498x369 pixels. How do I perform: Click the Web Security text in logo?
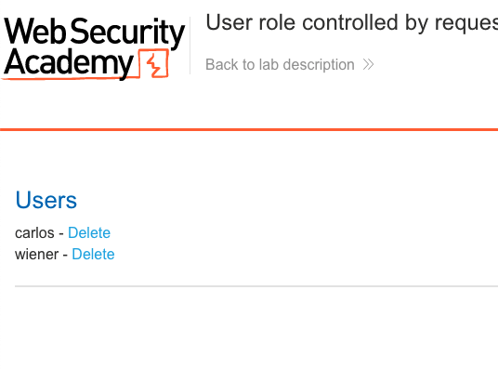[x=95, y=32]
